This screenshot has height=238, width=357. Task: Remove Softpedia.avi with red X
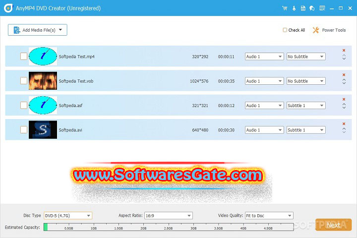(x=344, y=123)
